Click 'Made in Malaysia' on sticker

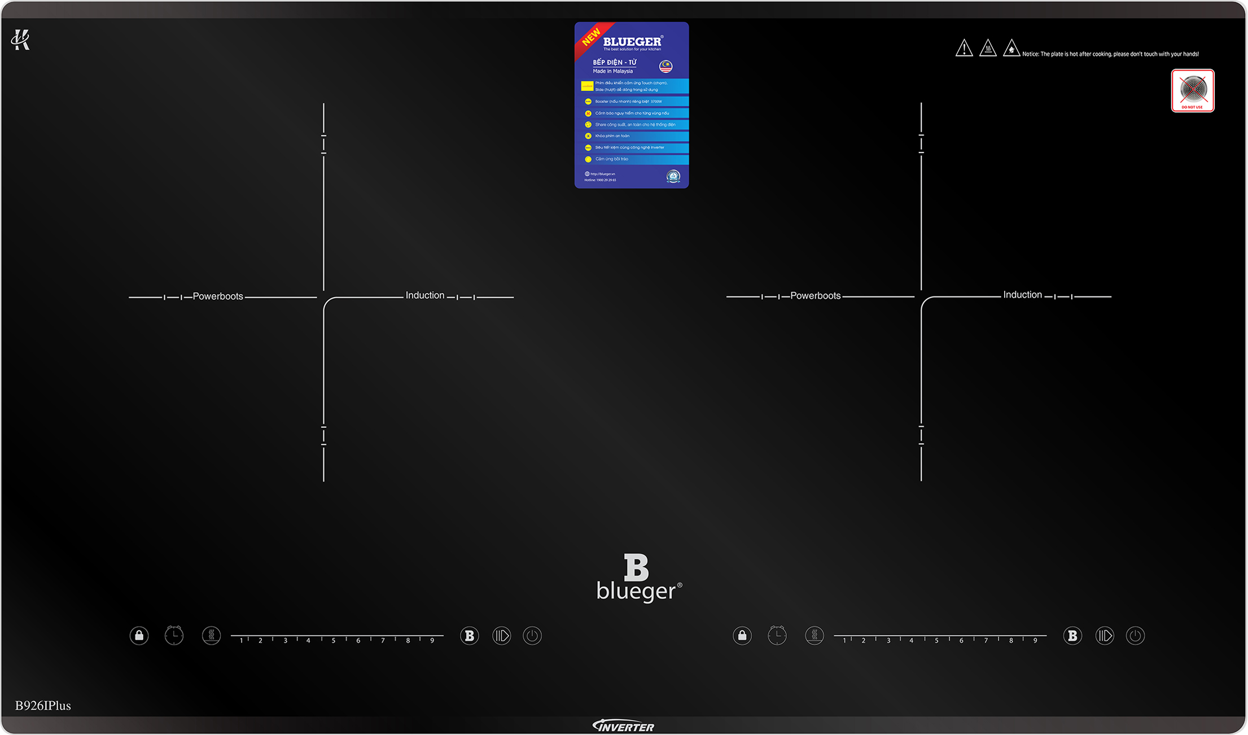[613, 71]
